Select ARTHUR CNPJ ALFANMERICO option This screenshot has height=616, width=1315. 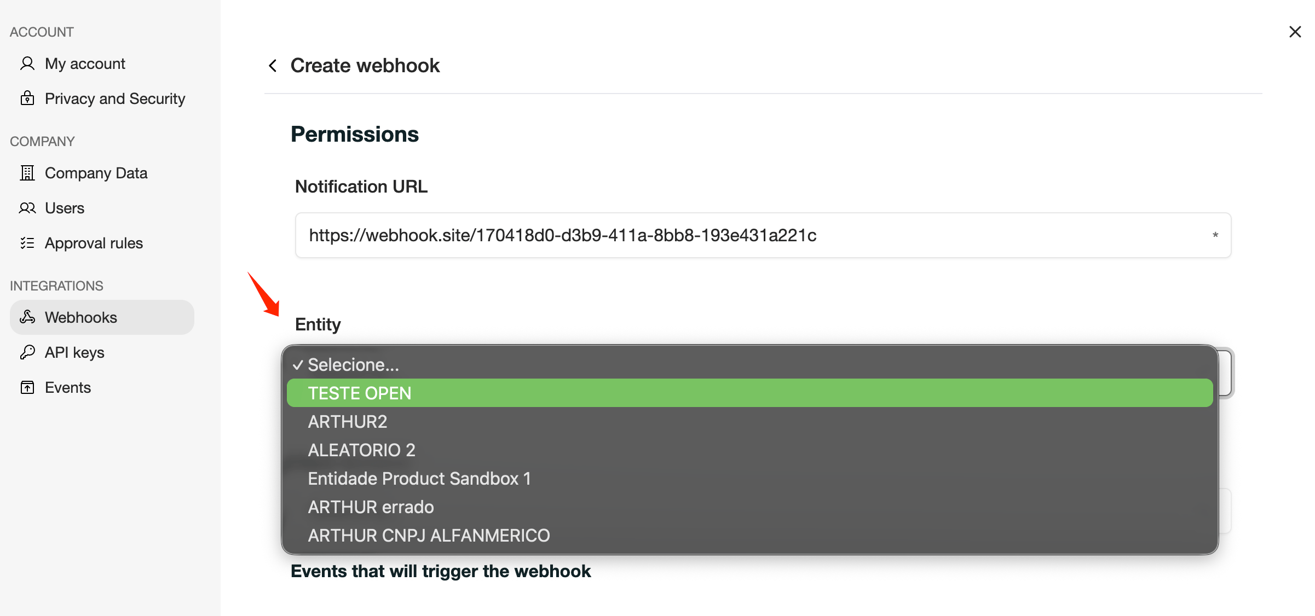(x=749, y=536)
